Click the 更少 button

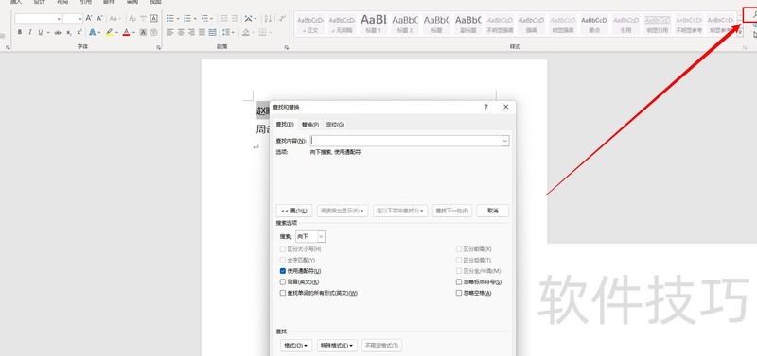294,211
